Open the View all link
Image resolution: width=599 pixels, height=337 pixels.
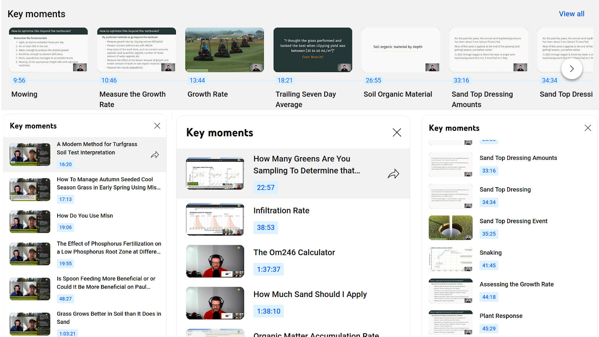572,14
